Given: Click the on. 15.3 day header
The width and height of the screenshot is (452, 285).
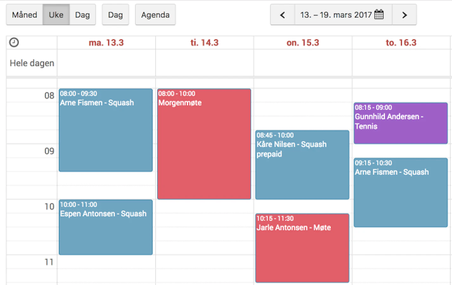Looking at the screenshot, I should coord(303,43).
